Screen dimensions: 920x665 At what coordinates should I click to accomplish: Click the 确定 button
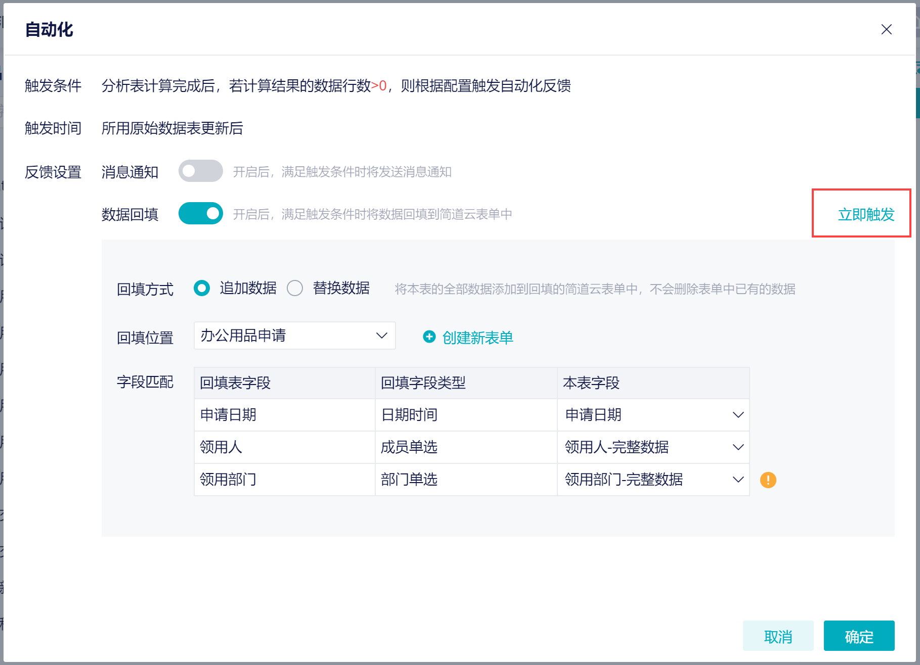click(x=859, y=636)
